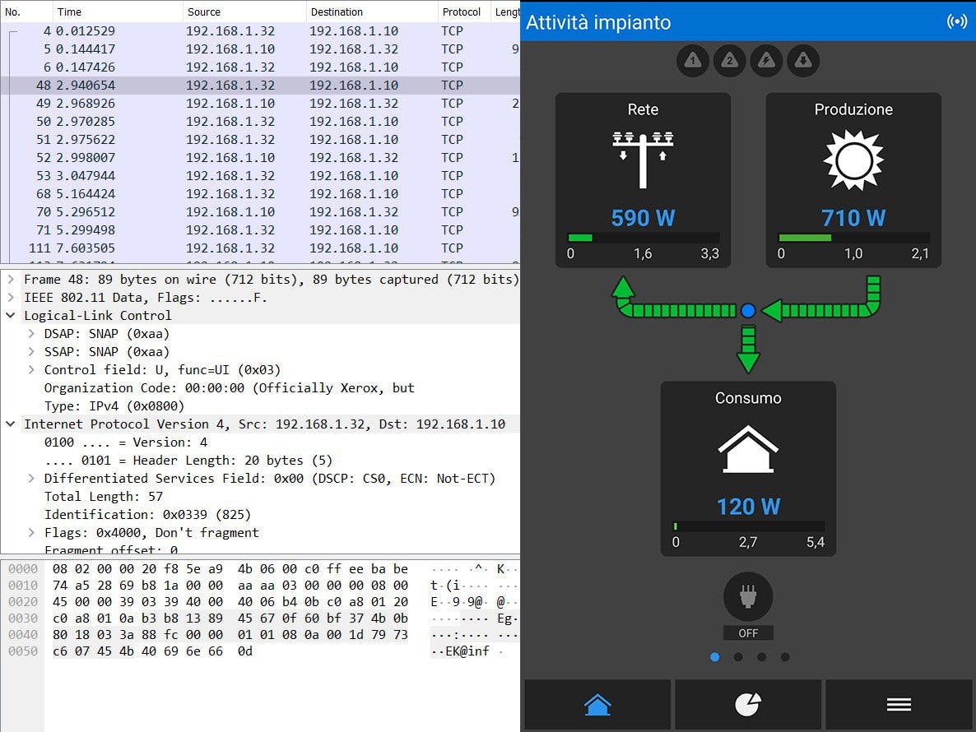Screen dimensions: 976x732
Task: Collapse Internet Protocol Version 4 section
Action: tap(11, 424)
